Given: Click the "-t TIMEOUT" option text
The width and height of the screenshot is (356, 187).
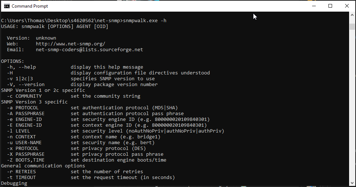Looking at the screenshot, I should [21, 178].
